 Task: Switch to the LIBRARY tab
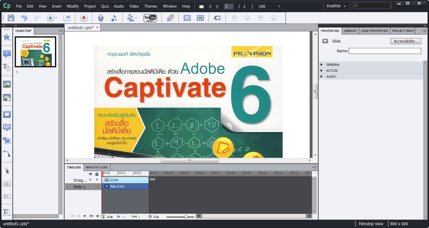coord(350,31)
